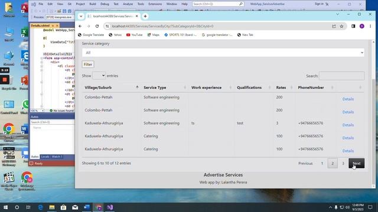This screenshot has height=212, width=378.
Task: Open Visual Studio Extensions menu
Action: tap(155, 4)
